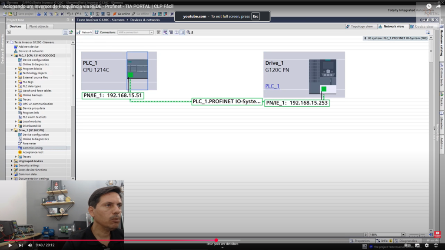445x250 pixels.
Task: Click the YouTube watch later clock icon
Action: click(x=429, y=6)
